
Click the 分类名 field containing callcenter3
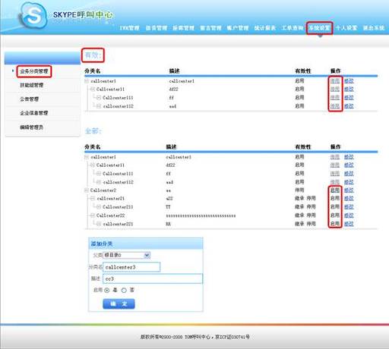pos(131,267)
